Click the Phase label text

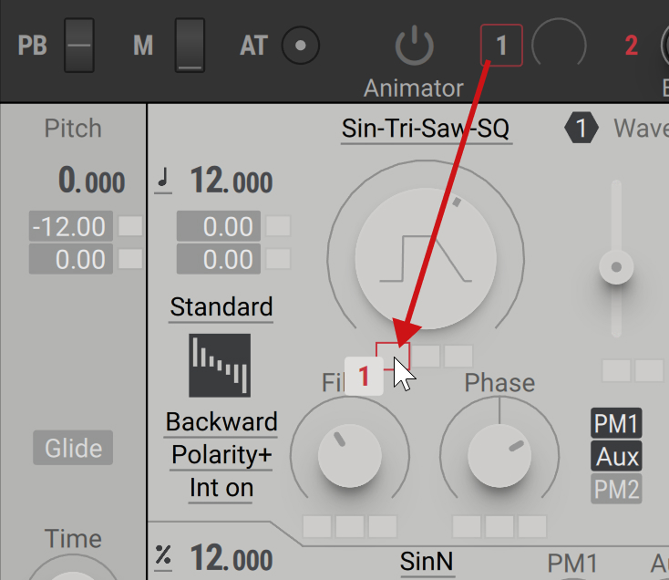499,382
